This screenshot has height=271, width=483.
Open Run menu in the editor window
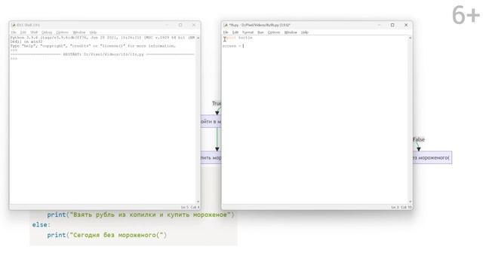pyautogui.click(x=260, y=32)
